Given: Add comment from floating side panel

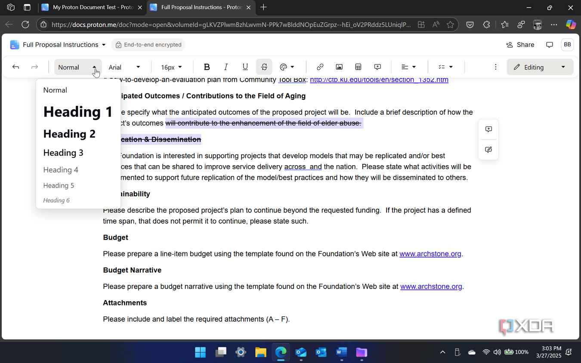Looking at the screenshot, I should click(x=488, y=129).
